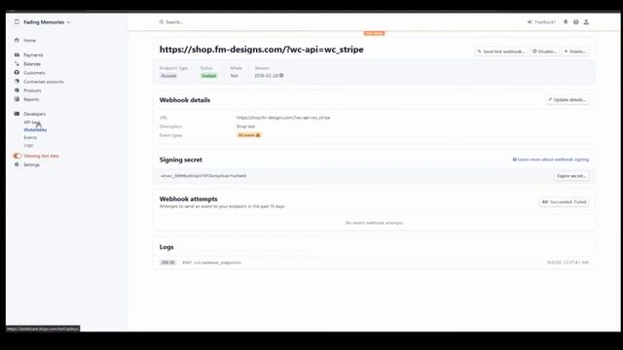Click Expire secret button
The width and height of the screenshot is (623, 350).
click(x=571, y=176)
